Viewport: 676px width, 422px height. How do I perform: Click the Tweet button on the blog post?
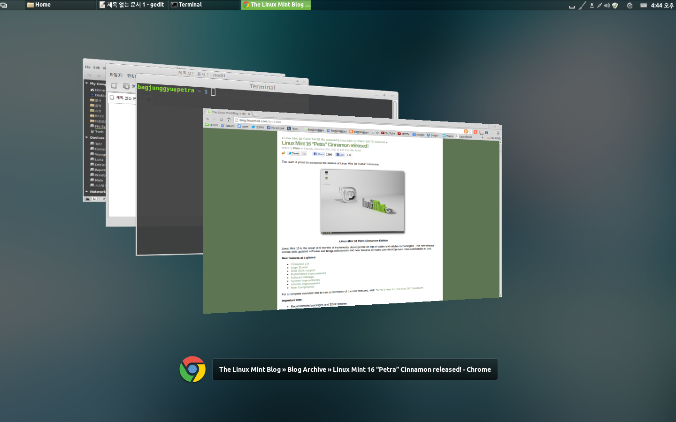pos(294,153)
